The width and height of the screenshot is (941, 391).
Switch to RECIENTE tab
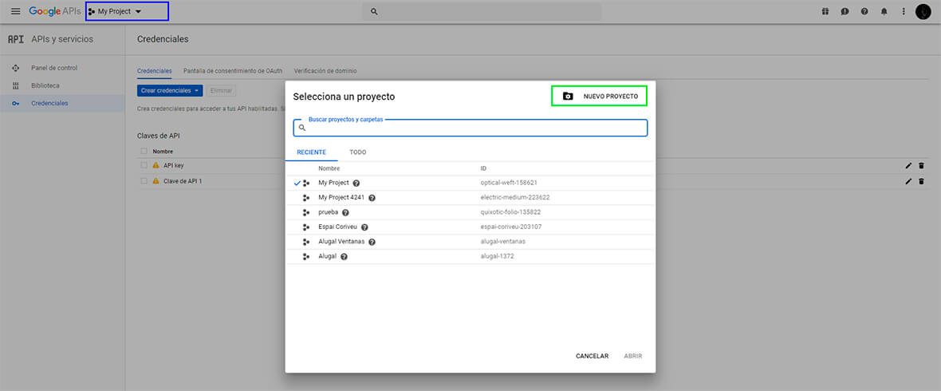(312, 152)
